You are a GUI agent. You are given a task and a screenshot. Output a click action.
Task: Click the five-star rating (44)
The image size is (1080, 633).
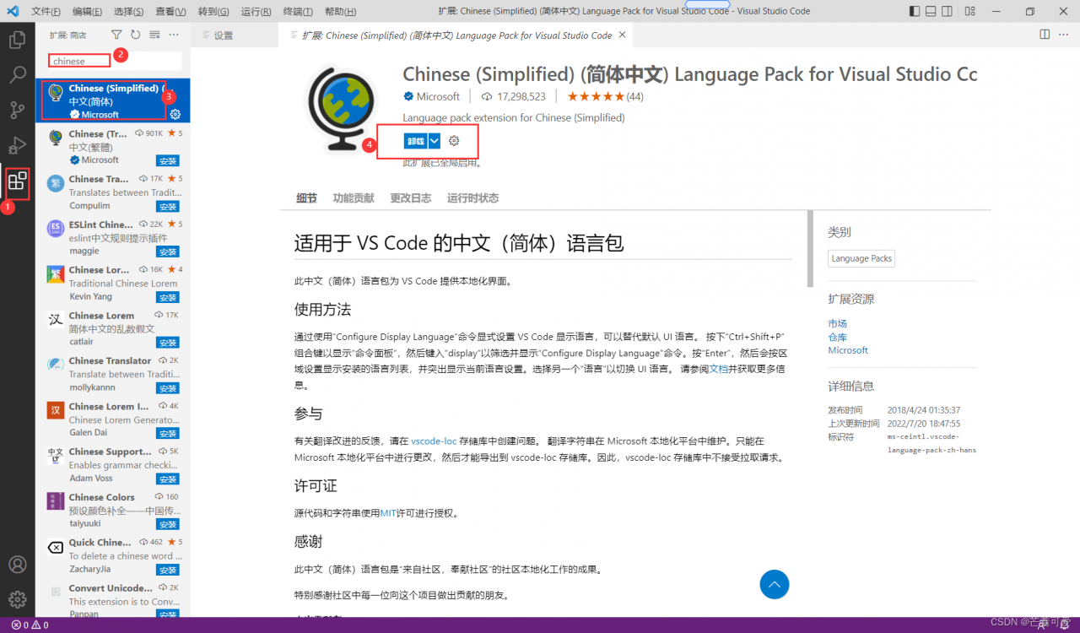click(605, 96)
